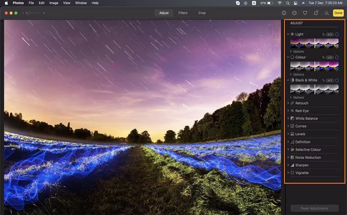Expand Options under Black & White
Viewport: 347px width, 215px height.
point(297,97)
